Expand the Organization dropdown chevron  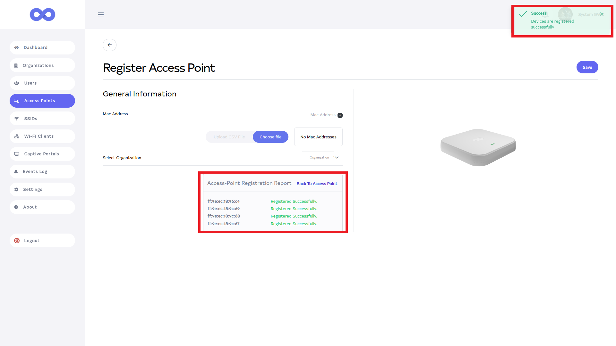pyautogui.click(x=337, y=157)
